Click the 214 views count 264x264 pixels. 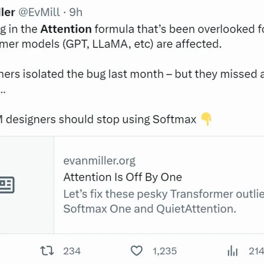(256, 251)
